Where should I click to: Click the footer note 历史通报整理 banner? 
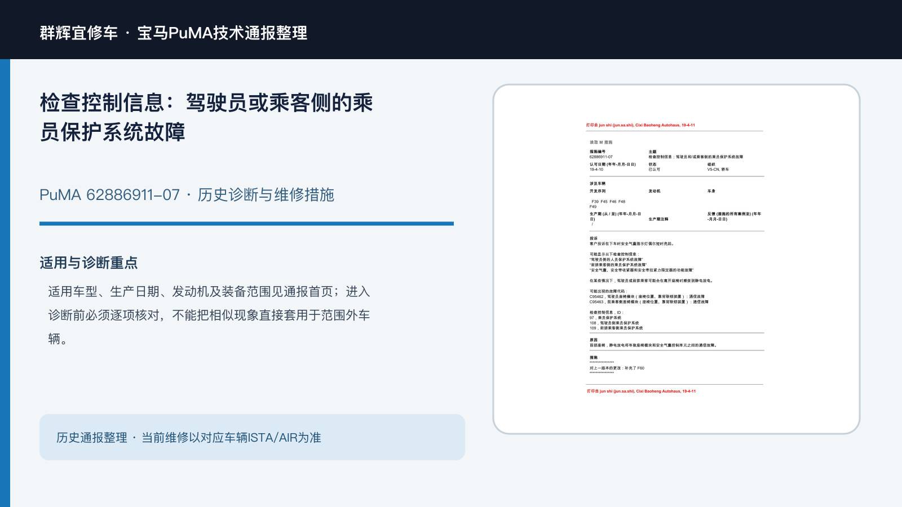(252, 437)
